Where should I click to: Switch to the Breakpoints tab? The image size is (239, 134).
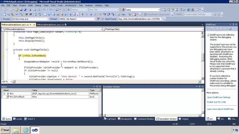click(x=125, y=119)
